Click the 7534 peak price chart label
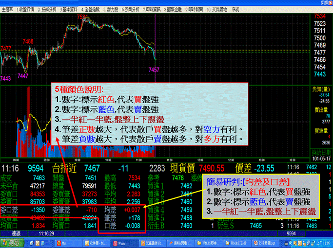The height and width of the screenshot is (248, 333). (83, 17)
